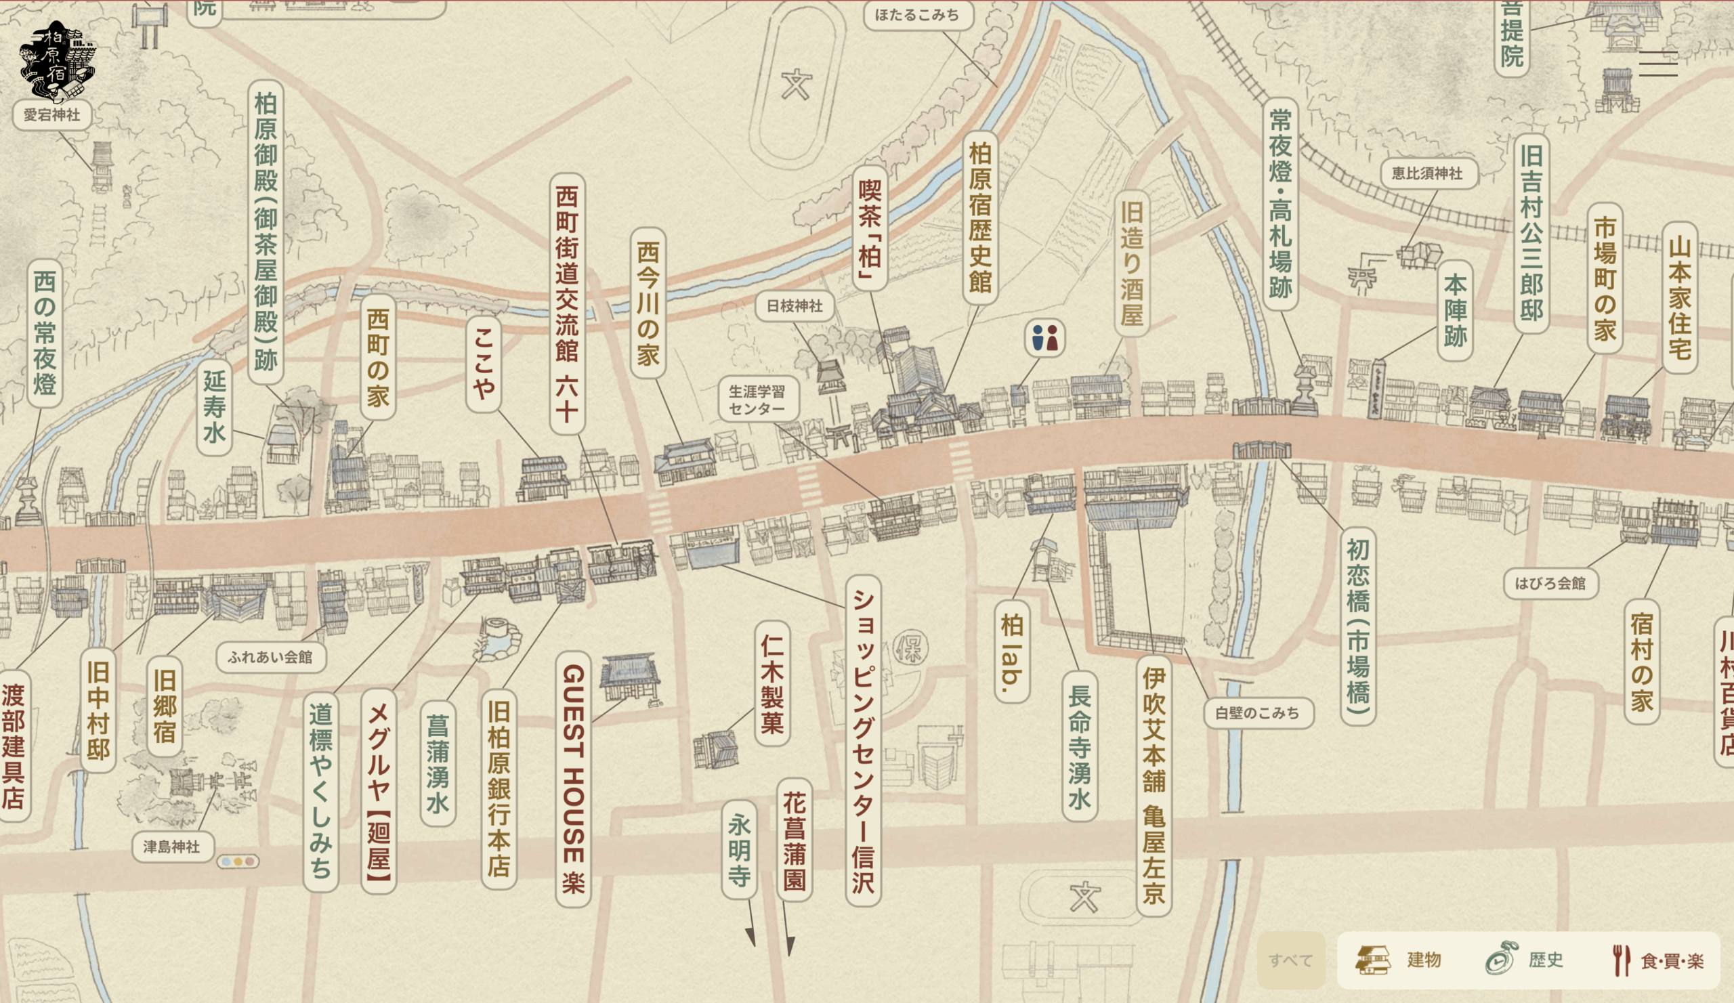Select the すべて filter button
The image size is (1734, 1003).
click(x=1290, y=960)
